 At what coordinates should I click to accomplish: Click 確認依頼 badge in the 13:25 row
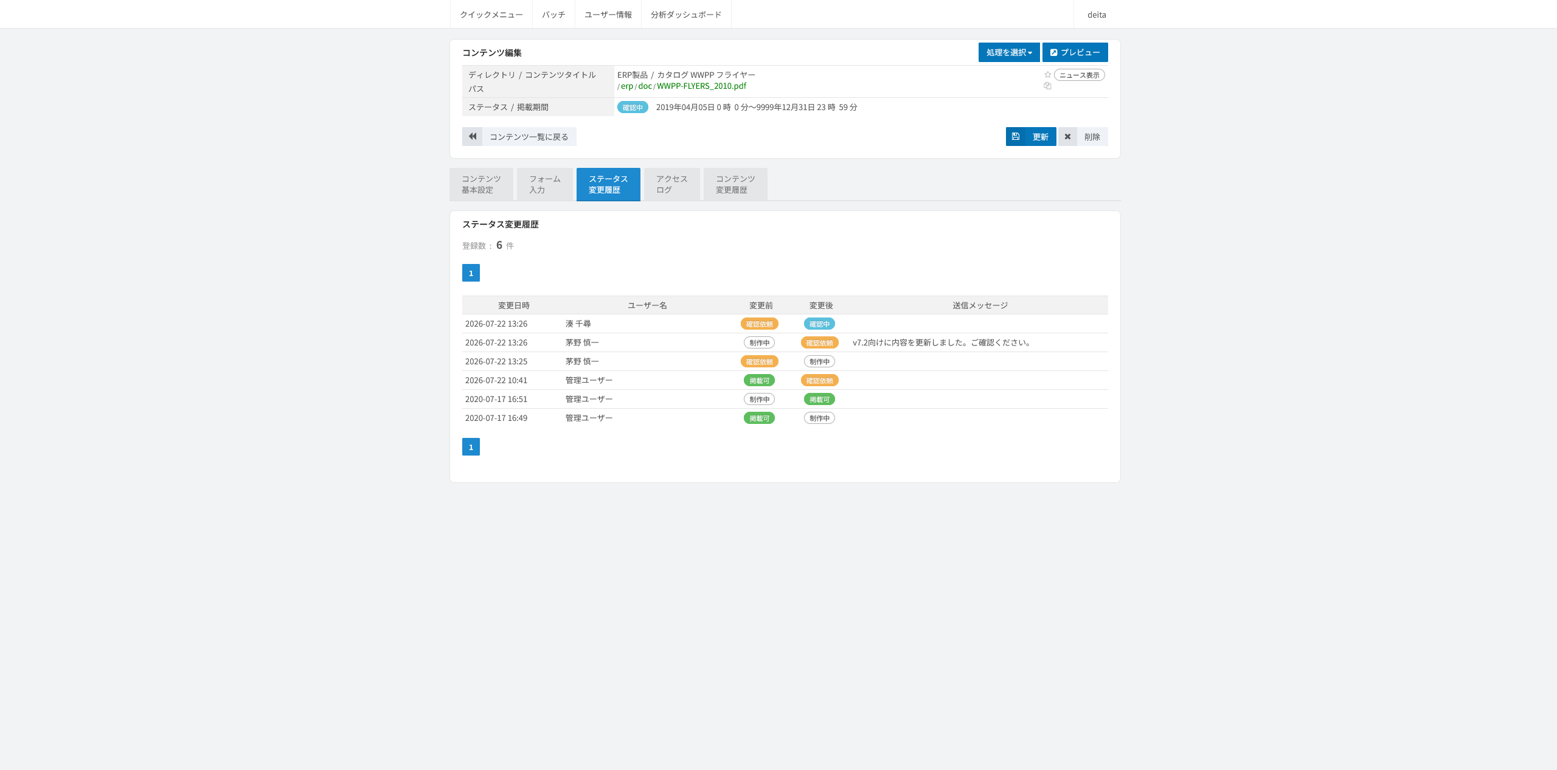pyautogui.click(x=759, y=361)
